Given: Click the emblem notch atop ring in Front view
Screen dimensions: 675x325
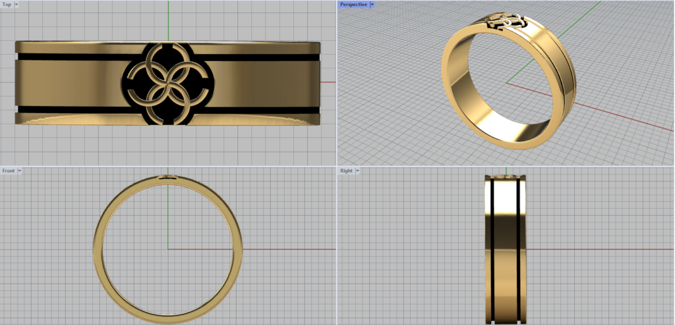Looking at the screenshot, I should [x=168, y=177].
